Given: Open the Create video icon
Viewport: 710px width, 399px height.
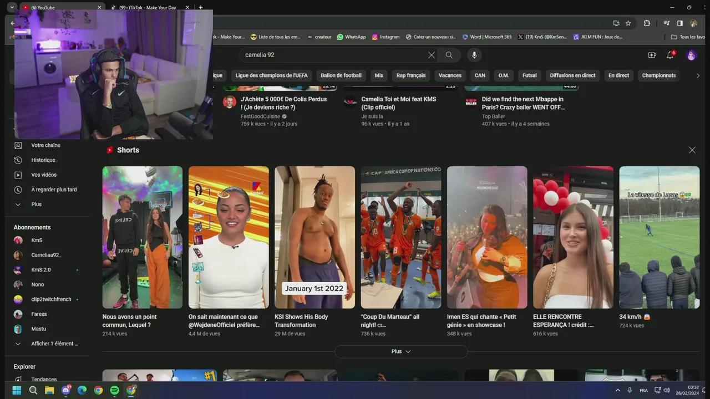Looking at the screenshot, I should click(652, 55).
